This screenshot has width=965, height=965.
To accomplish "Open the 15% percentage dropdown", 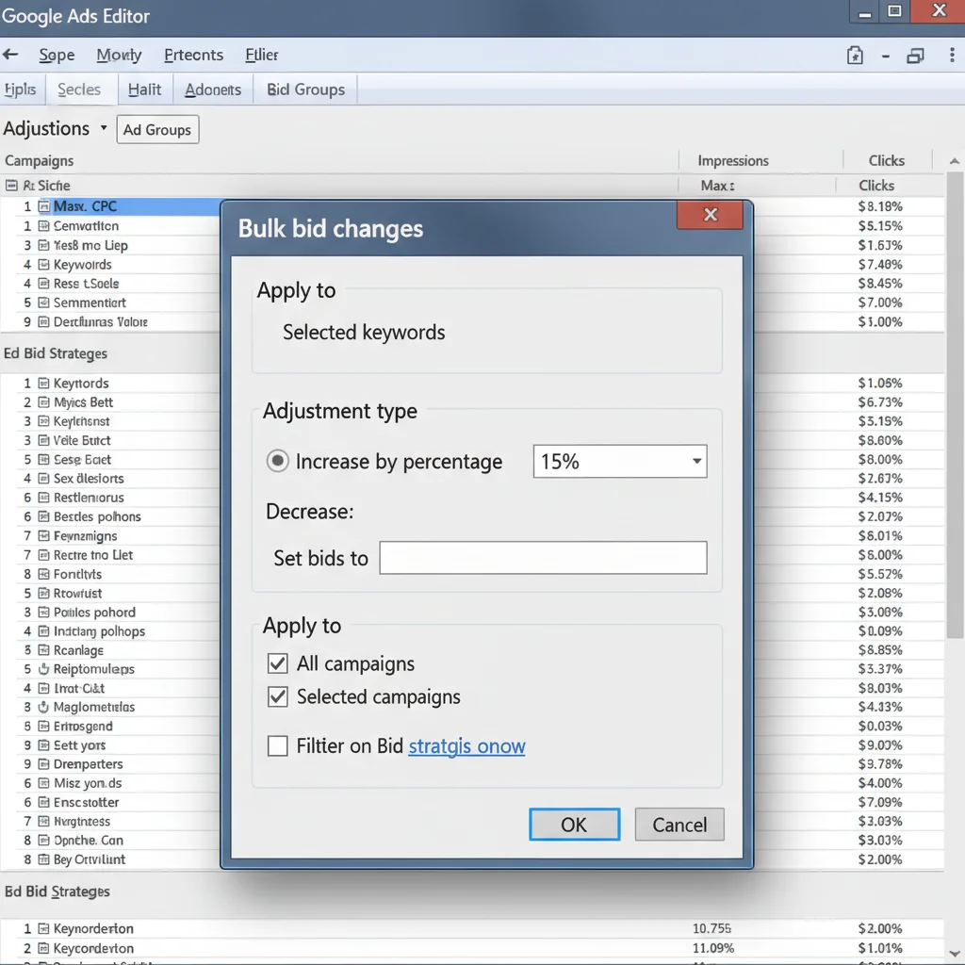I will pyautogui.click(x=620, y=462).
